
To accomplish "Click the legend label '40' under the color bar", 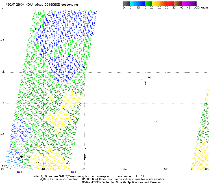I will click(181, 8).
